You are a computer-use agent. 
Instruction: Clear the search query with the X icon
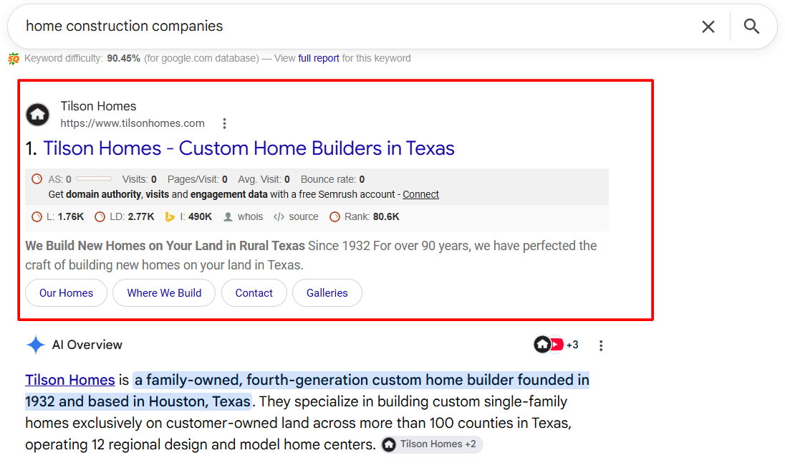click(x=708, y=27)
